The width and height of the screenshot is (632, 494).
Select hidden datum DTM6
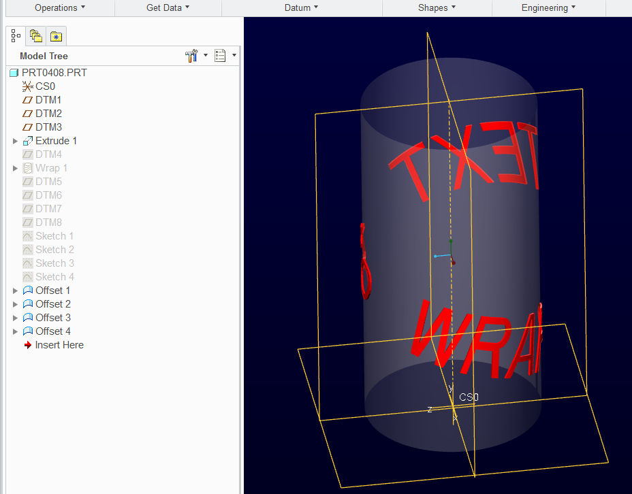click(x=48, y=195)
